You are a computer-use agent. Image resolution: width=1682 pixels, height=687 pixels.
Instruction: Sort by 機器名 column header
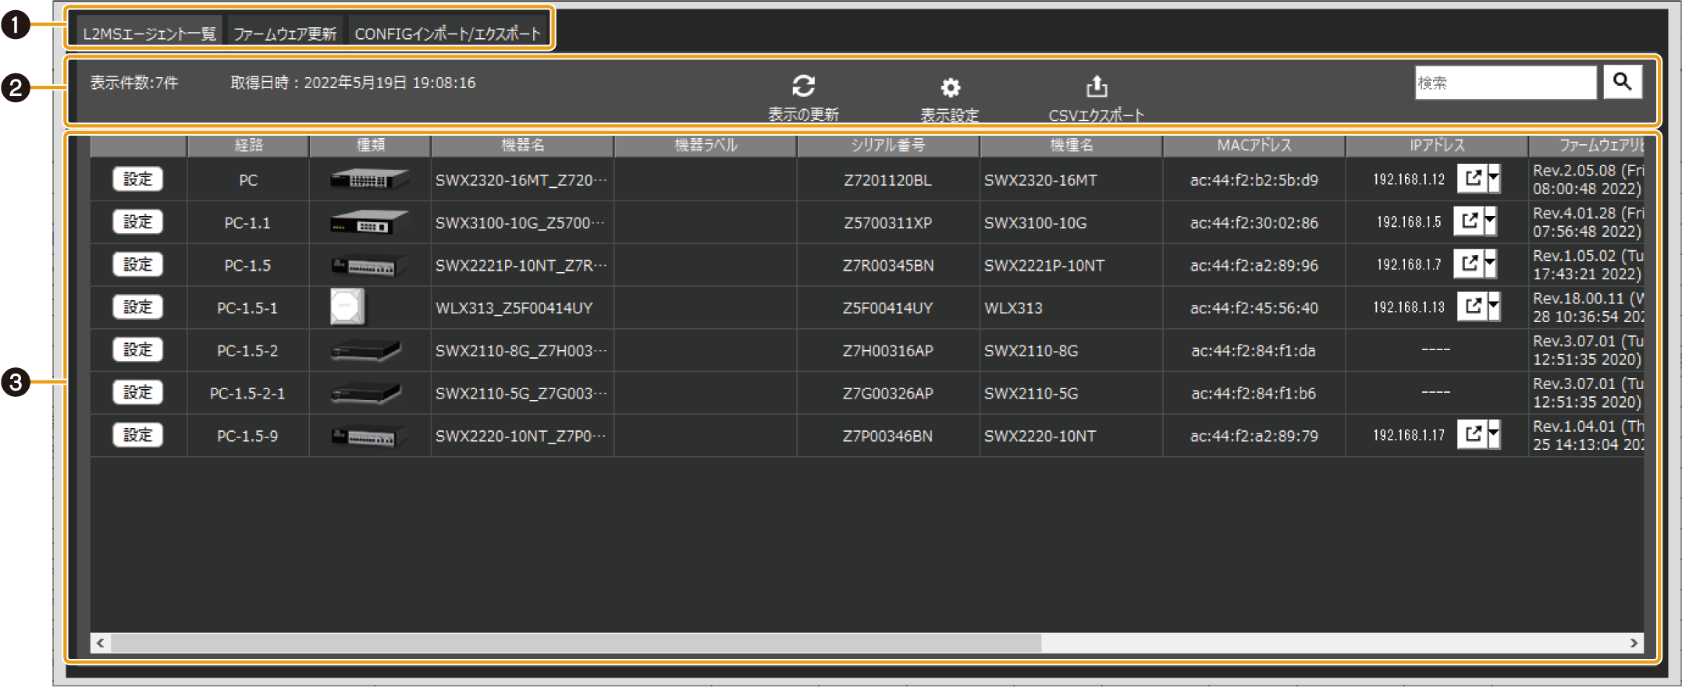tap(522, 145)
